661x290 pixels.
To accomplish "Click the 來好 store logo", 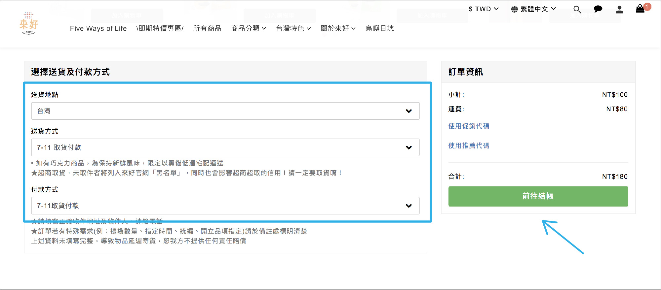I will (x=29, y=23).
